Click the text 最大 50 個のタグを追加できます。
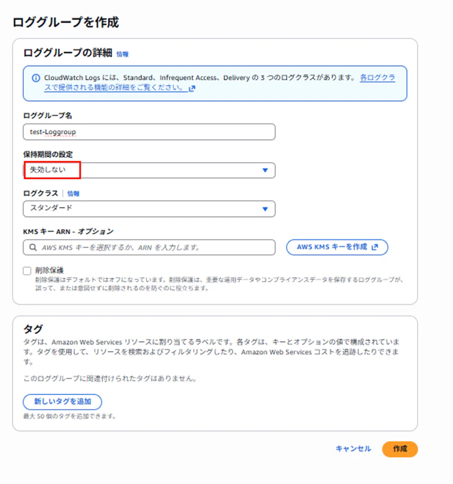The image size is (453, 484). point(70,416)
